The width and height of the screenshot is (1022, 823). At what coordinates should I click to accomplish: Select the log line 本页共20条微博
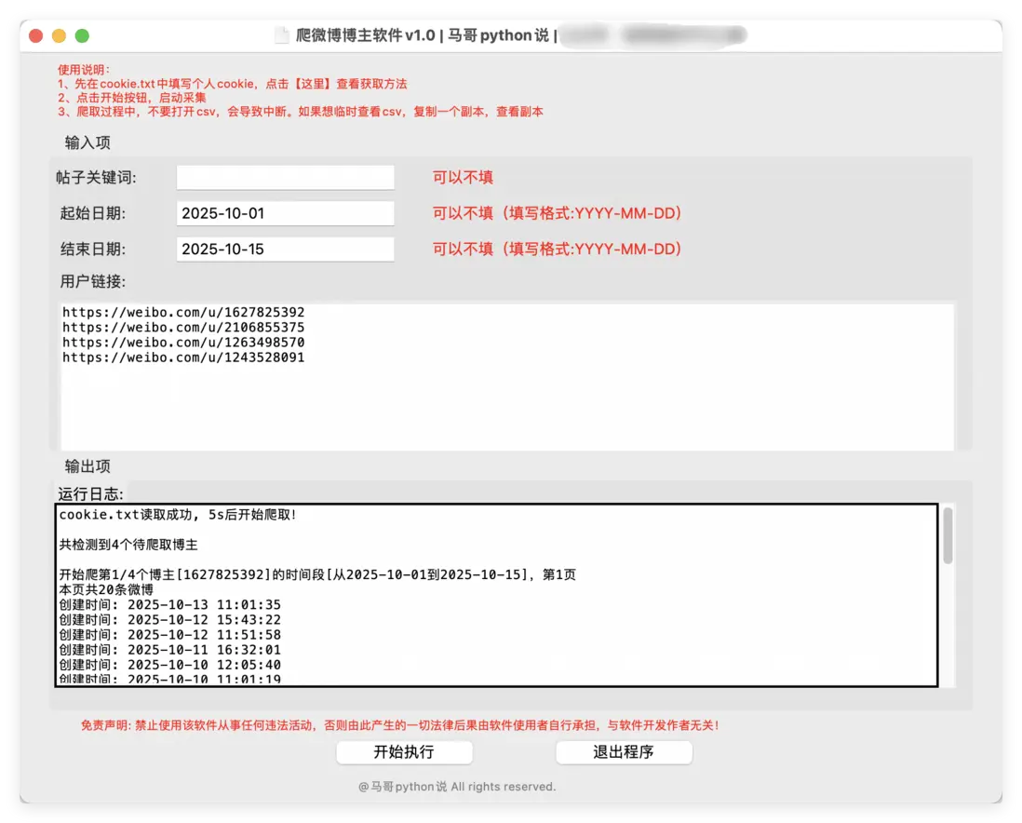coord(104,589)
